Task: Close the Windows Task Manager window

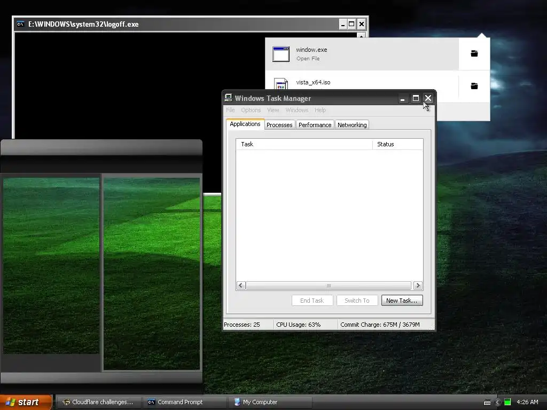Action: tap(428, 98)
